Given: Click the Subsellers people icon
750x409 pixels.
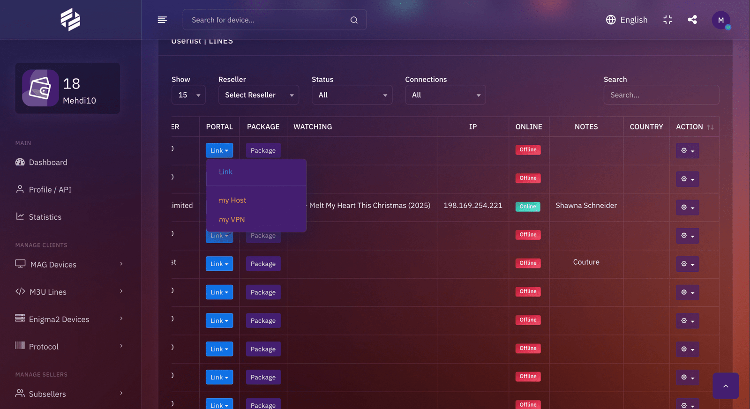Looking at the screenshot, I should pyautogui.click(x=20, y=393).
